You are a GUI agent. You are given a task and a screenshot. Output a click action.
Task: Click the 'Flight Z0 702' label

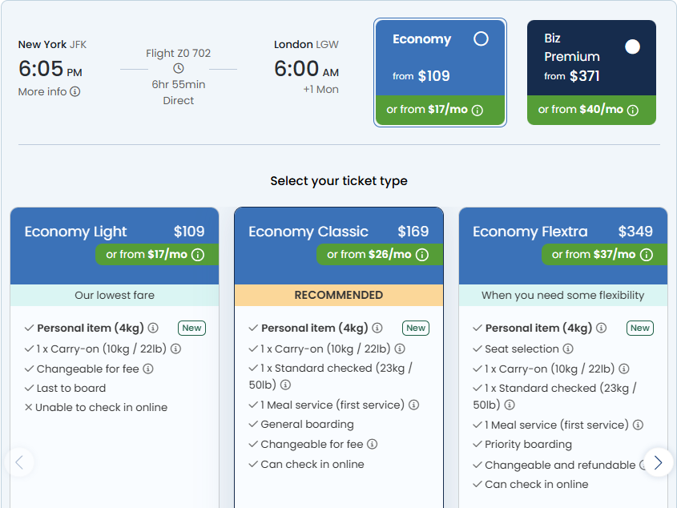pos(179,53)
